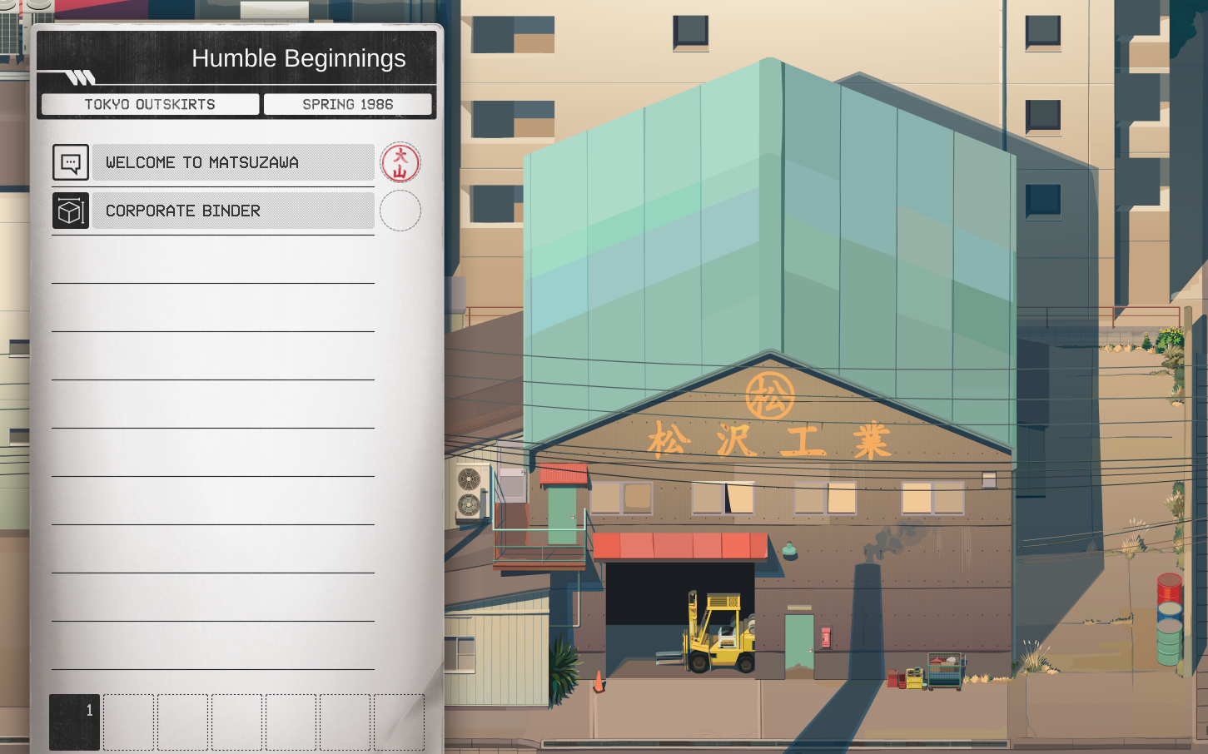Click the yellow forklift in the garage
Viewport: 1208px width, 754px height.
(719, 632)
